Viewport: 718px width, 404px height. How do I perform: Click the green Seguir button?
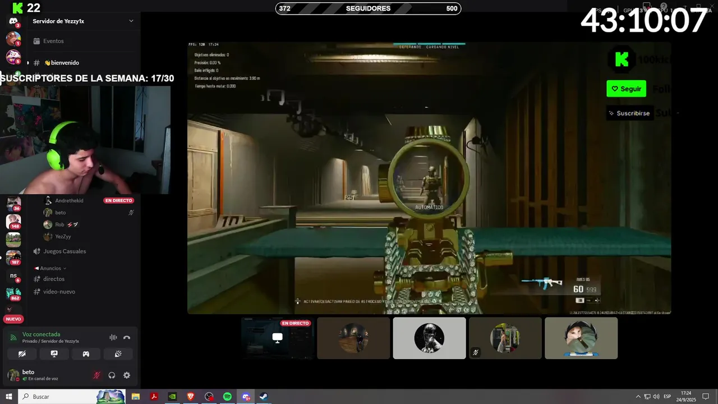[626, 89]
